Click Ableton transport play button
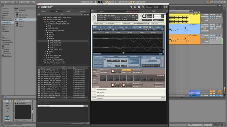This screenshot has height=127, width=227. (x=96, y=2)
